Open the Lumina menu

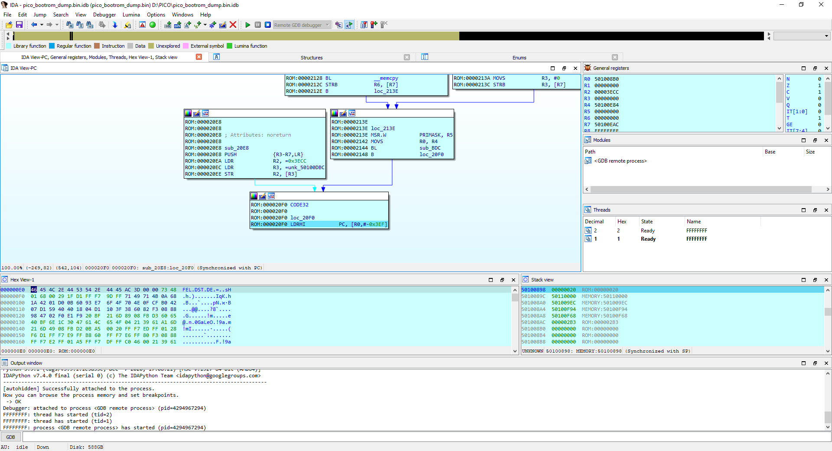click(131, 15)
